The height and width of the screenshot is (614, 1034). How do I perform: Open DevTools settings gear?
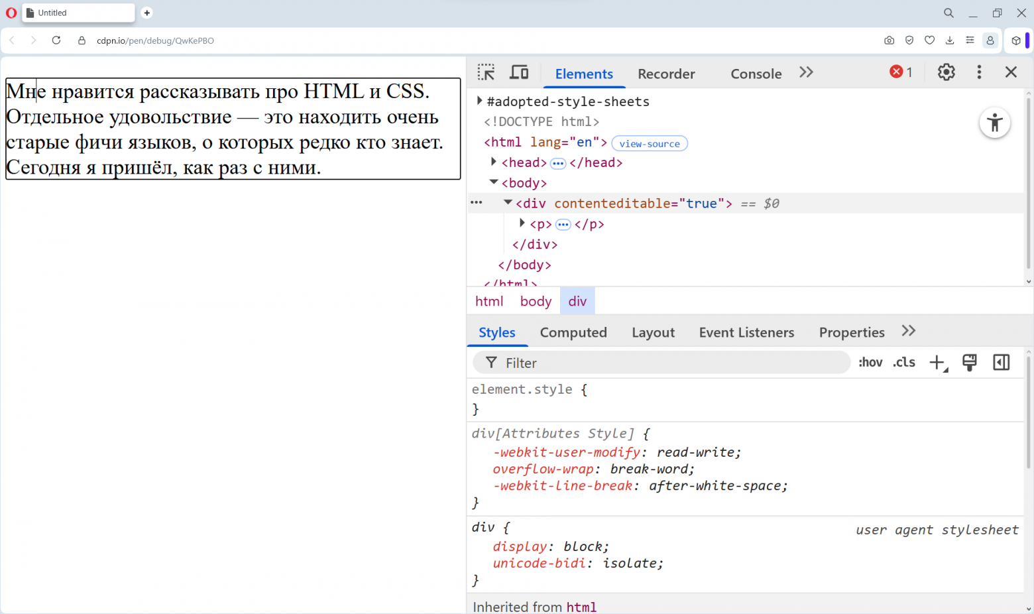point(946,72)
